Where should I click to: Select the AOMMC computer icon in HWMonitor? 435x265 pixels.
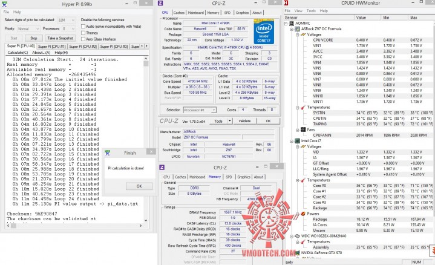[x=292, y=24]
